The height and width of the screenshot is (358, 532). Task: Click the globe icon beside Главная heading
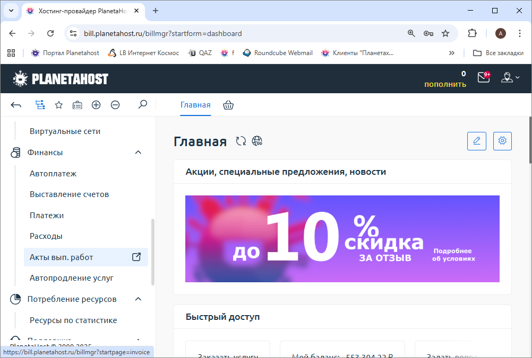pos(258,141)
